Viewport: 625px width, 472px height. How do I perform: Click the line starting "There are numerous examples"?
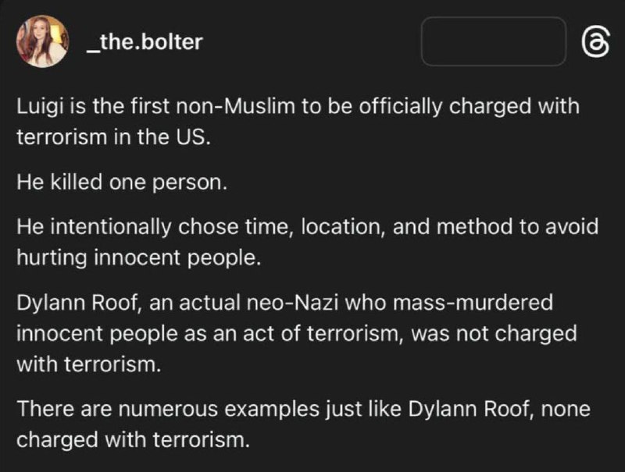coord(303,409)
